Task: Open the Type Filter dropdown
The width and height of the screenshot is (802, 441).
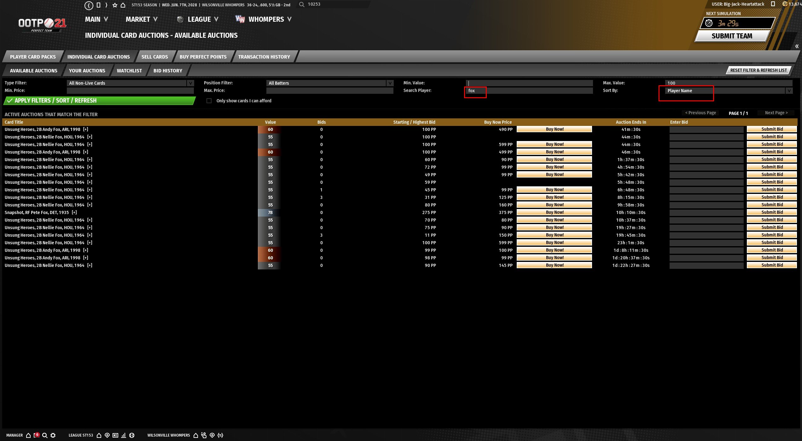Action: coord(190,83)
